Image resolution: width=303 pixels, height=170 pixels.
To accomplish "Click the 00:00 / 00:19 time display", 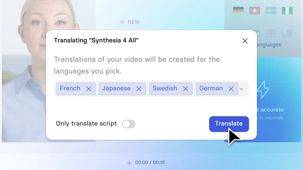I will (150, 163).
